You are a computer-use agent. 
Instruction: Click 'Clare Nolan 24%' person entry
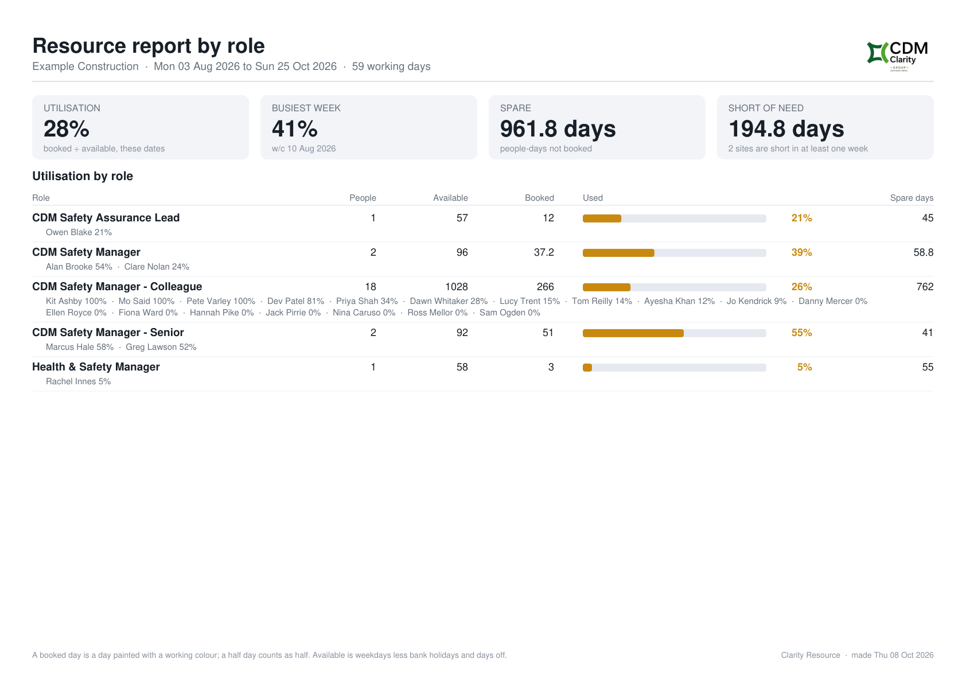point(157,267)
